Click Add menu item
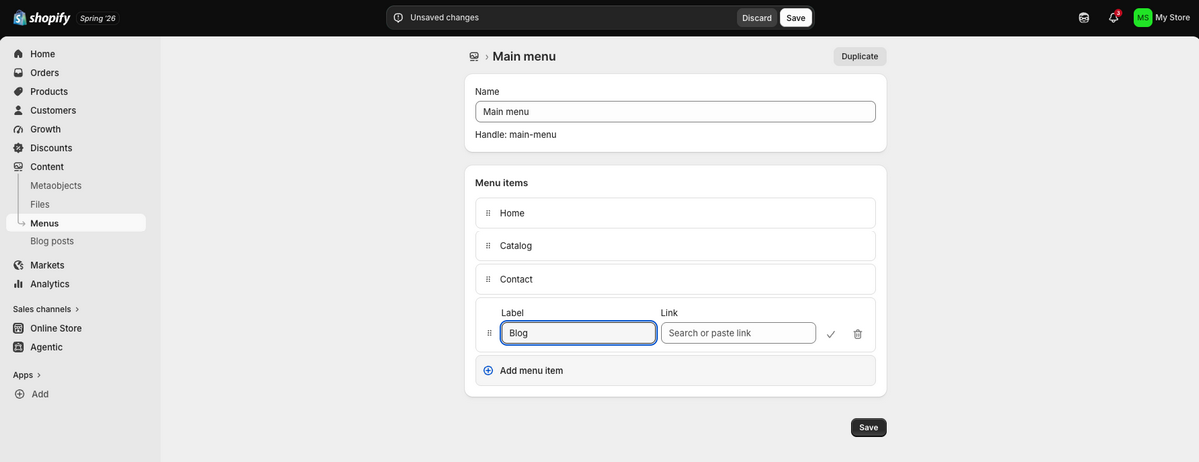 point(675,371)
